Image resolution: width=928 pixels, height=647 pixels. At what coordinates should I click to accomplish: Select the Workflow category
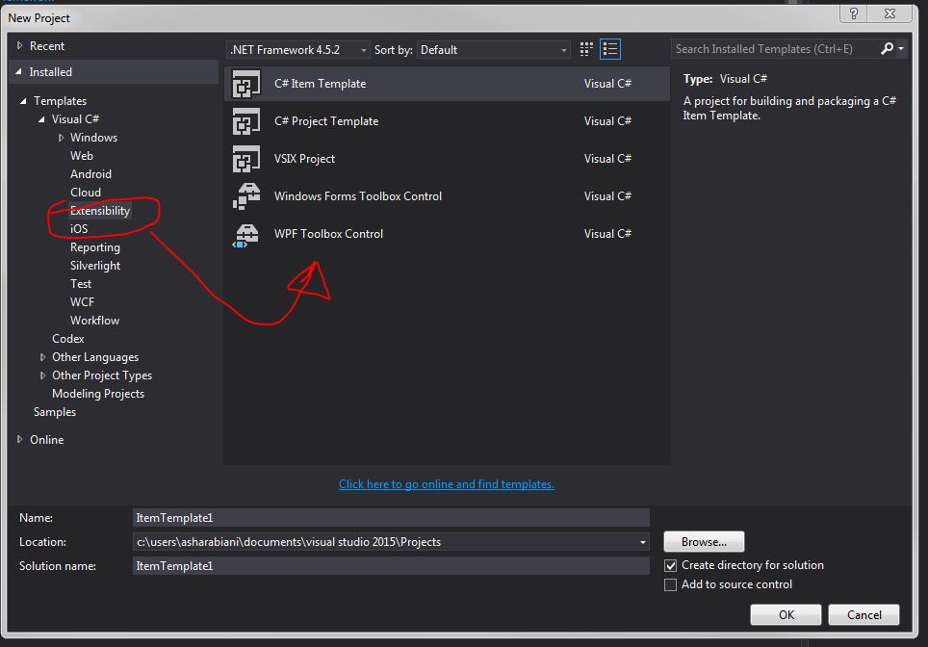(94, 321)
